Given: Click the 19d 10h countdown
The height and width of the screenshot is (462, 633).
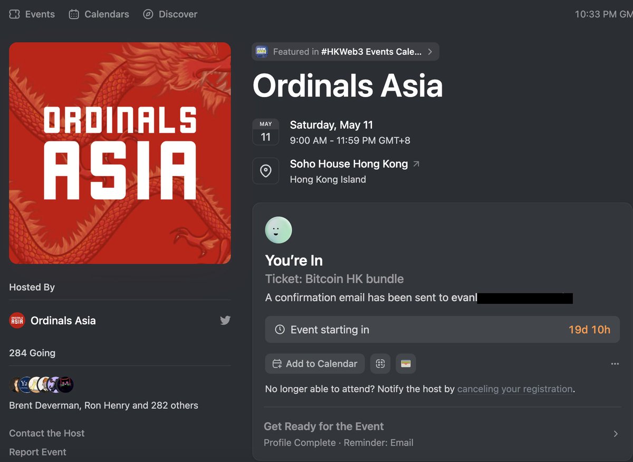Looking at the screenshot, I should [x=589, y=330].
